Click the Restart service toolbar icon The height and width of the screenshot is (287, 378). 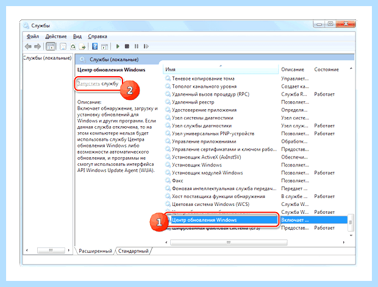point(146,46)
